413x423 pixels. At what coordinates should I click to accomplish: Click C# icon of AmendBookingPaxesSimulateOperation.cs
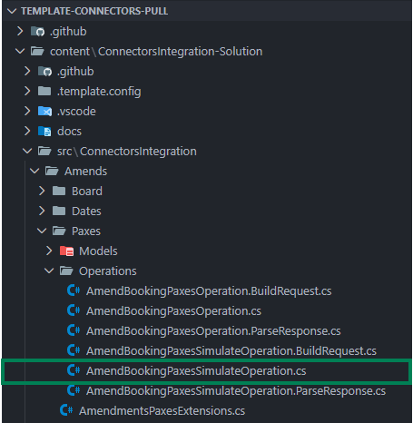(74, 370)
